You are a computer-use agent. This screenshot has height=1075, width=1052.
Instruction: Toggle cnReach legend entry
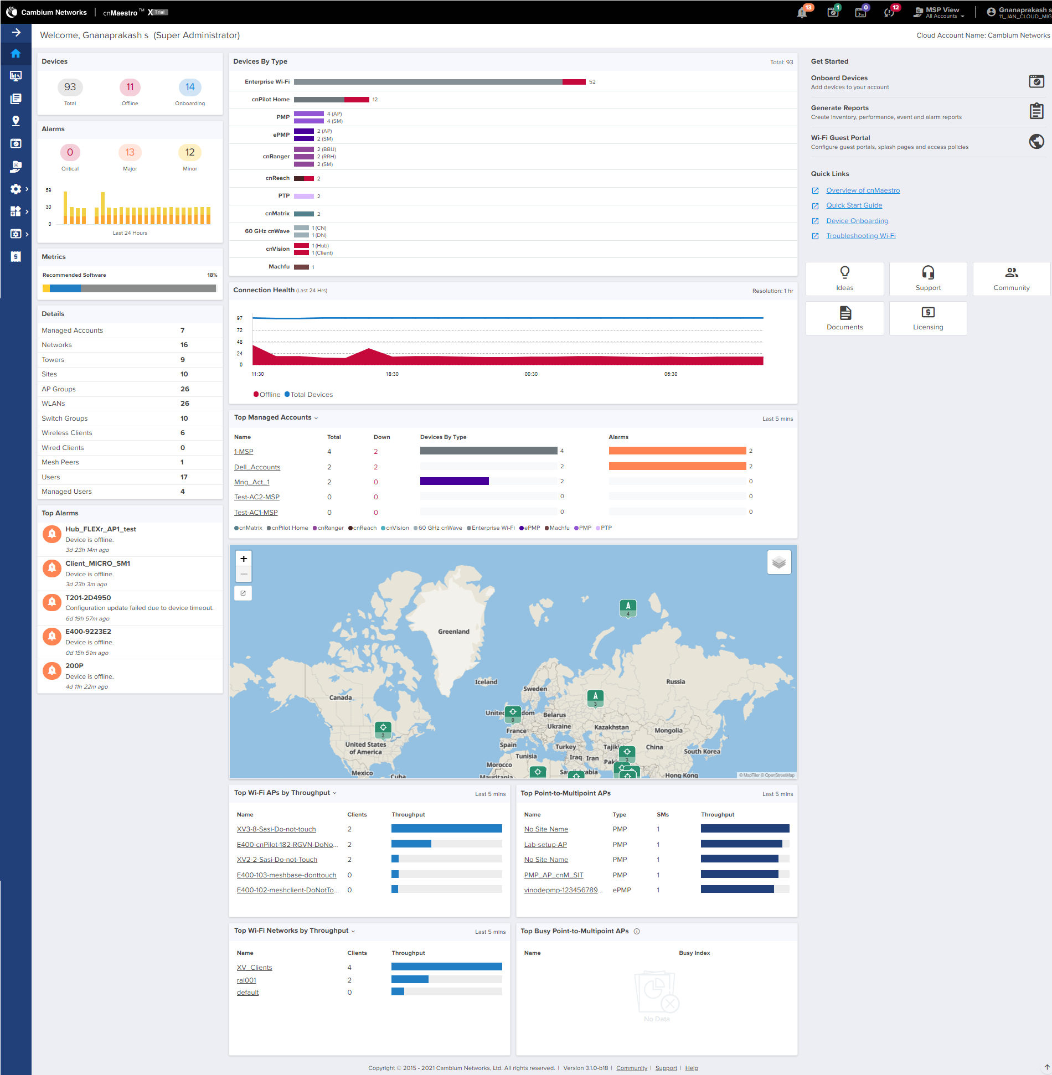(x=362, y=528)
